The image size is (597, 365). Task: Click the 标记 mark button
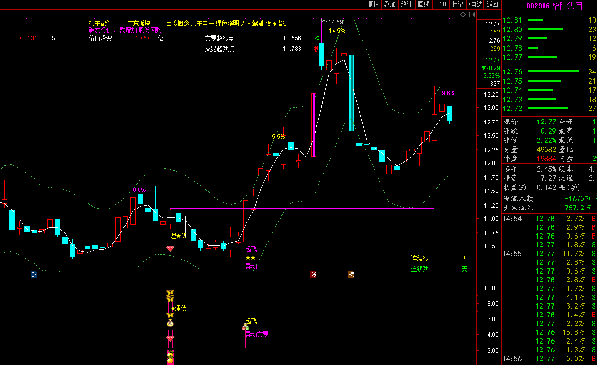pyautogui.click(x=457, y=5)
